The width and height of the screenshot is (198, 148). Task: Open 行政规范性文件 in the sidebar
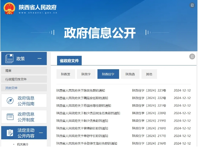(16, 79)
